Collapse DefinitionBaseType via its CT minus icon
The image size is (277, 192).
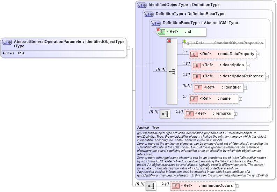pyautogui.click(x=156, y=23)
